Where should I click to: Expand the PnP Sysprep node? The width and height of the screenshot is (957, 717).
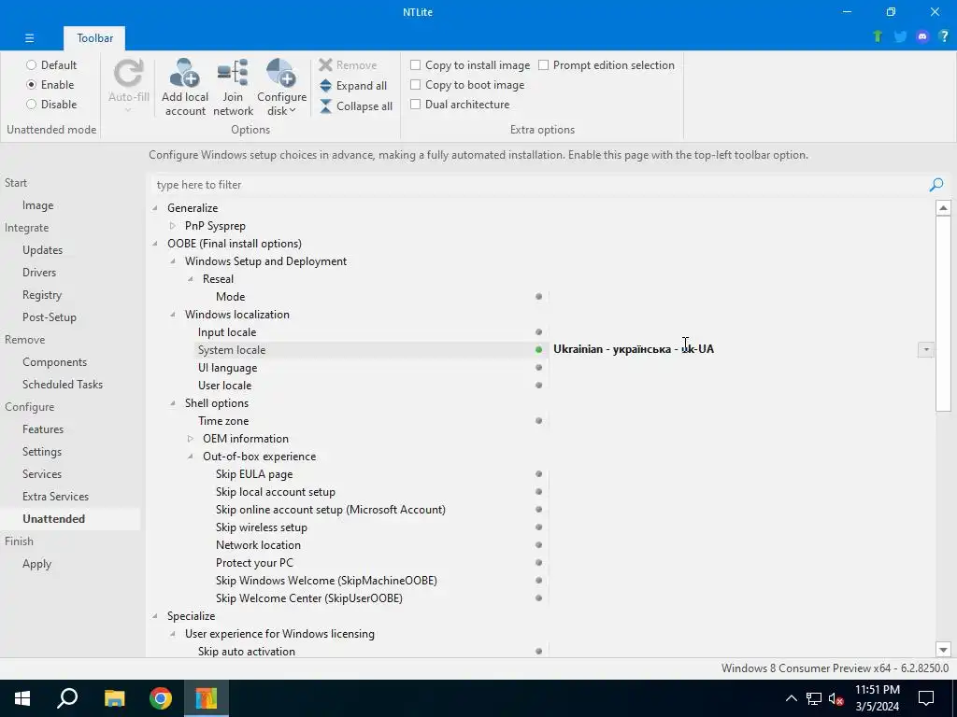tap(173, 226)
